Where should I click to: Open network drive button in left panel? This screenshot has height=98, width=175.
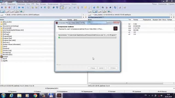tap(22, 11)
